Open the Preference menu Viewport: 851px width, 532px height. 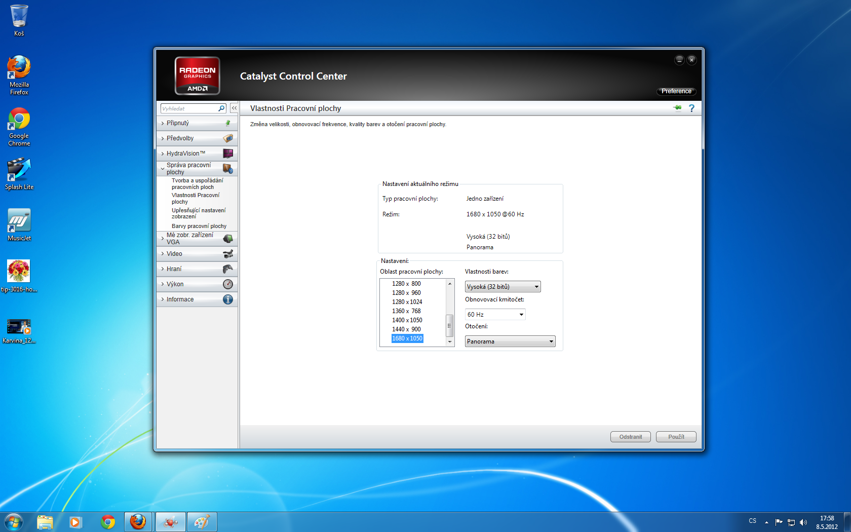[676, 91]
